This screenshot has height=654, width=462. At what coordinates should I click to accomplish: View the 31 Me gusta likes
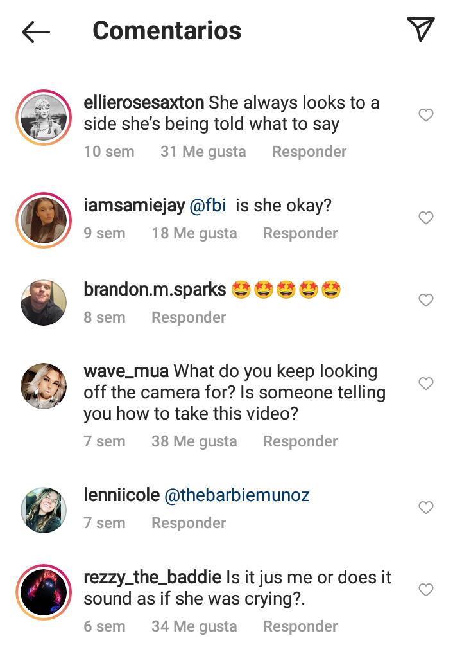coord(203,152)
